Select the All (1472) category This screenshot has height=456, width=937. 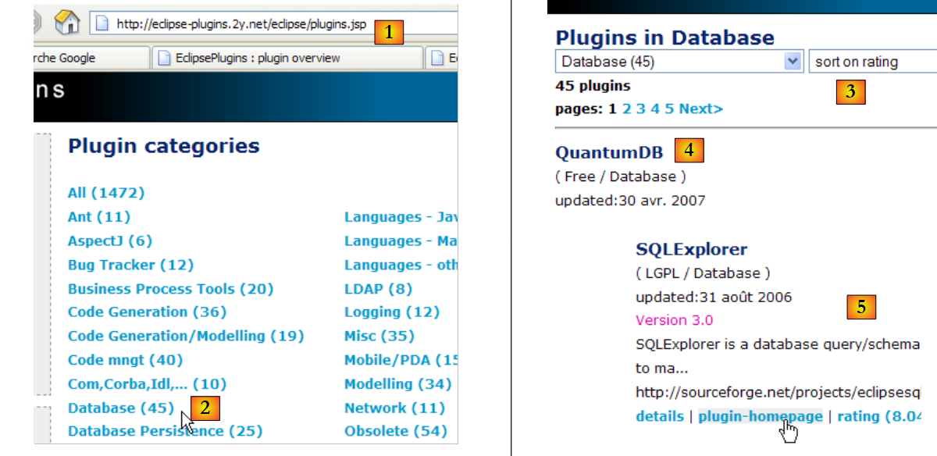(105, 193)
